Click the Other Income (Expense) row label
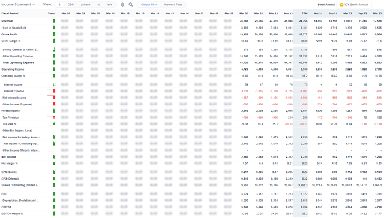384x218 pixels. pyautogui.click(x=17, y=104)
